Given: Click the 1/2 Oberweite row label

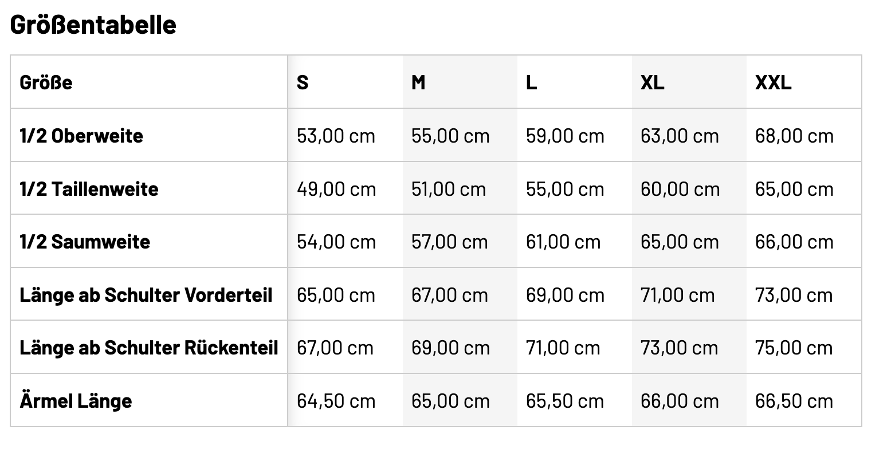Looking at the screenshot, I should [x=81, y=136].
